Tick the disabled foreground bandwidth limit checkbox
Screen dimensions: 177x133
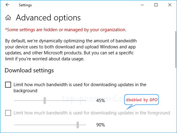8,113
